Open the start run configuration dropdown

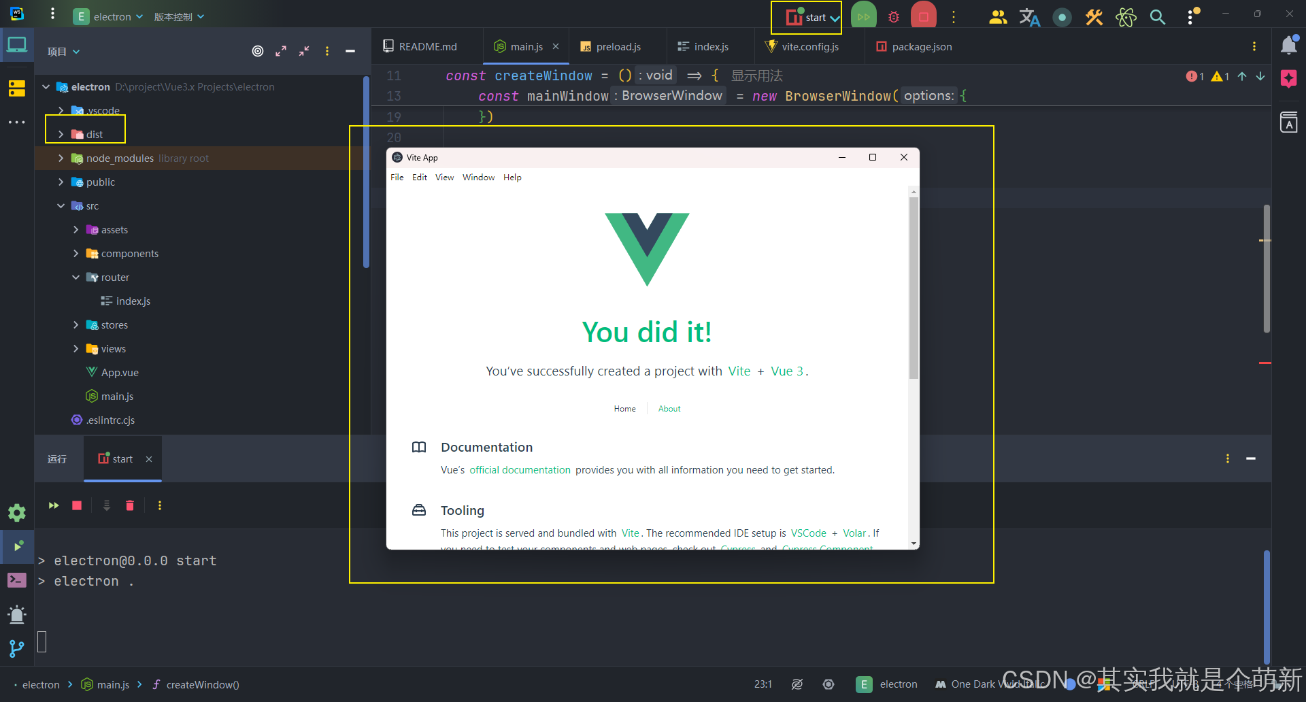[813, 18]
